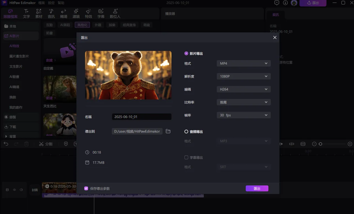
Task: Close the 匯出 export dialog
Action: click(x=275, y=37)
